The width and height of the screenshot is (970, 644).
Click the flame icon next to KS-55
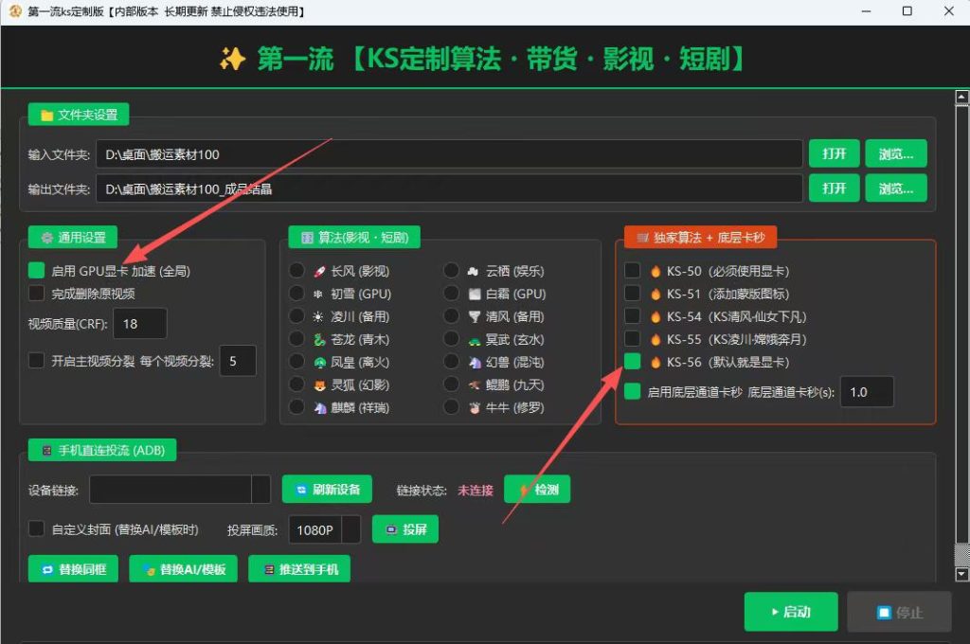pos(656,340)
